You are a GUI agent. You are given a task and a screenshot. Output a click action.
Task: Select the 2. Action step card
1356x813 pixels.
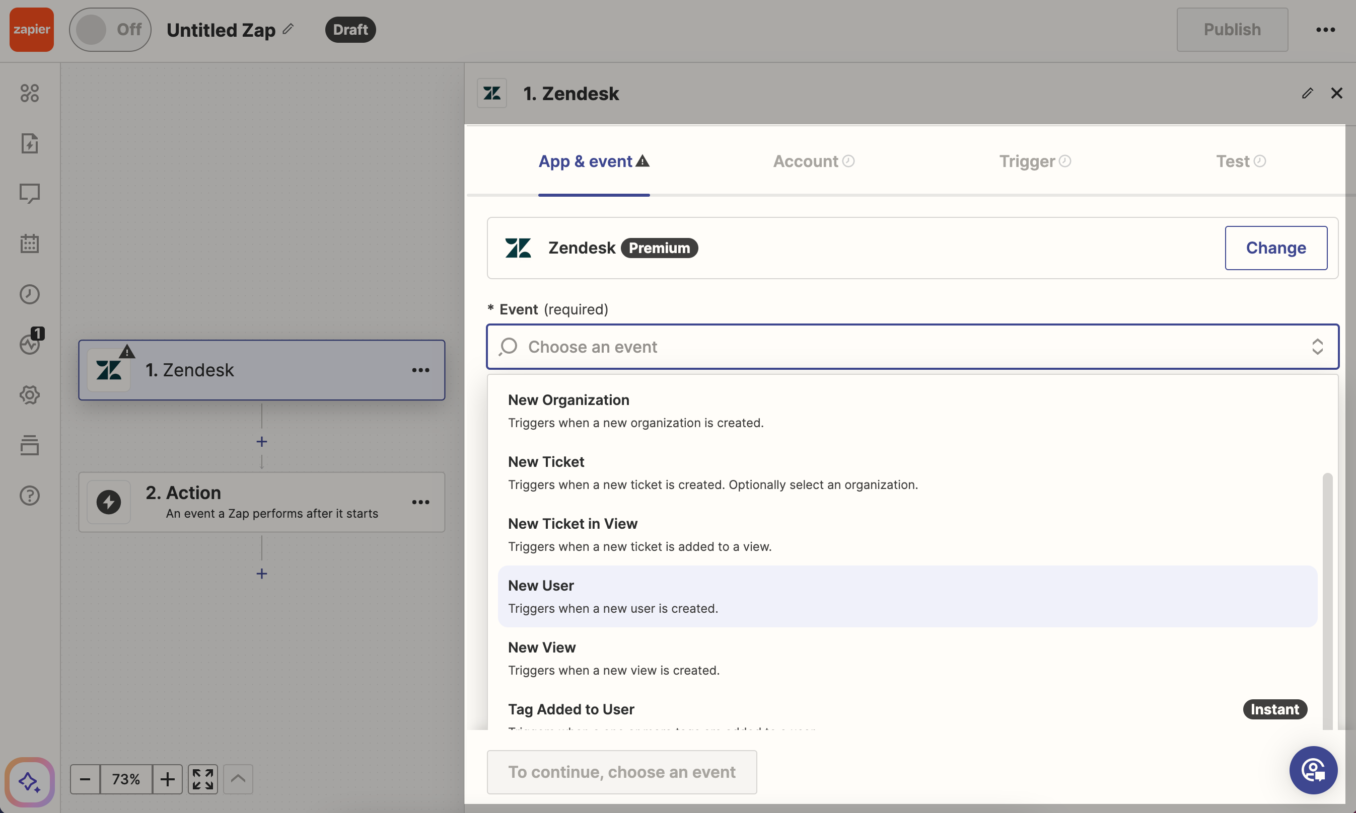click(x=261, y=502)
